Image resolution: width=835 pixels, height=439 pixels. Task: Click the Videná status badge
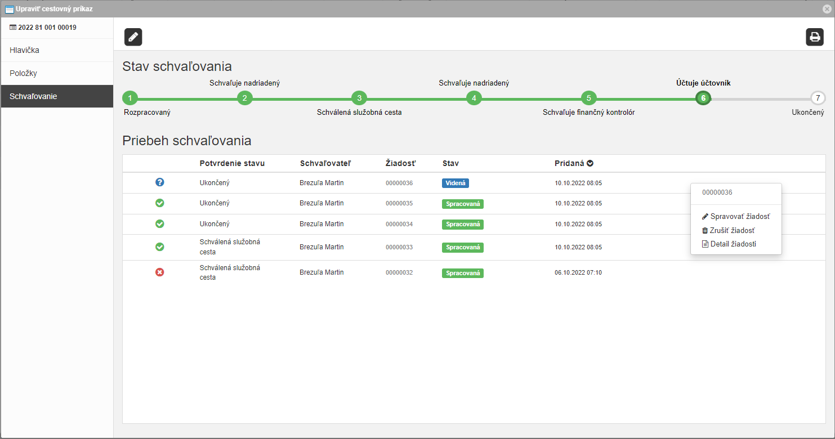[455, 183]
